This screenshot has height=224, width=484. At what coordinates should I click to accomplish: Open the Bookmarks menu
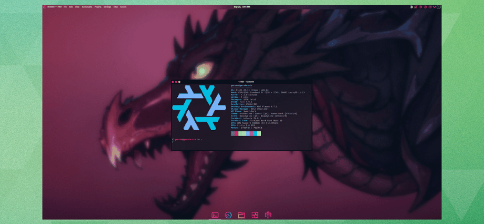click(x=87, y=7)
